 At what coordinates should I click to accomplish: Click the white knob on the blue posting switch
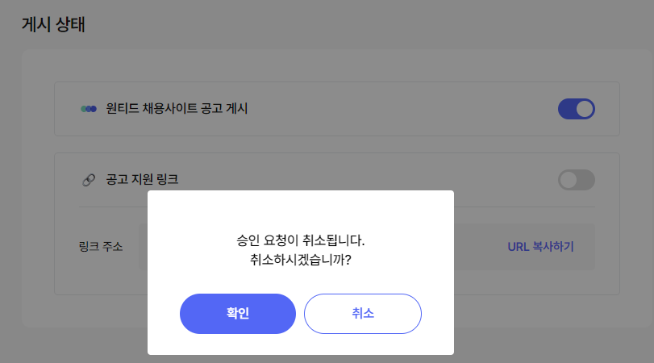pyautogui.click(x=585, y=109)
